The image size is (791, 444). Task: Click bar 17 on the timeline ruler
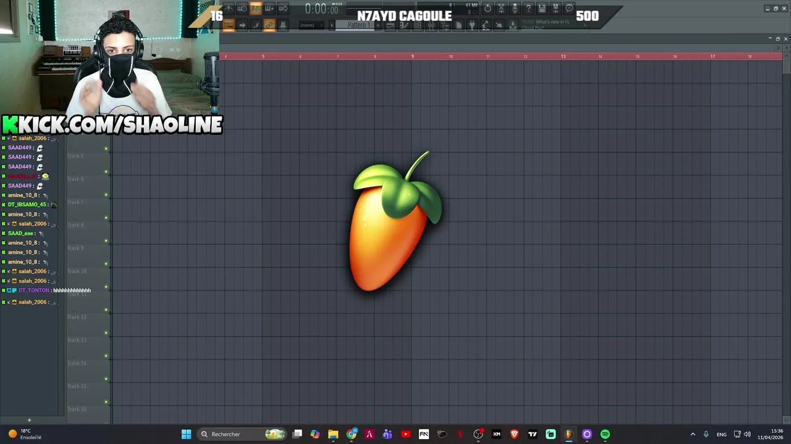713,57
